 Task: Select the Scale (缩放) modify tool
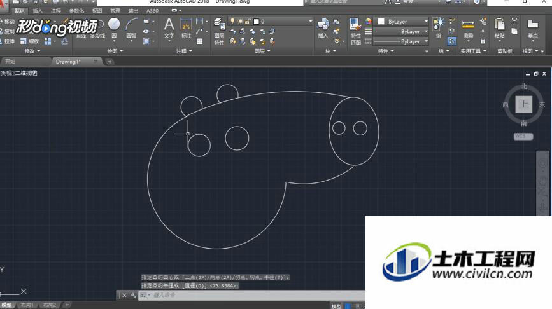click(29, 41)
